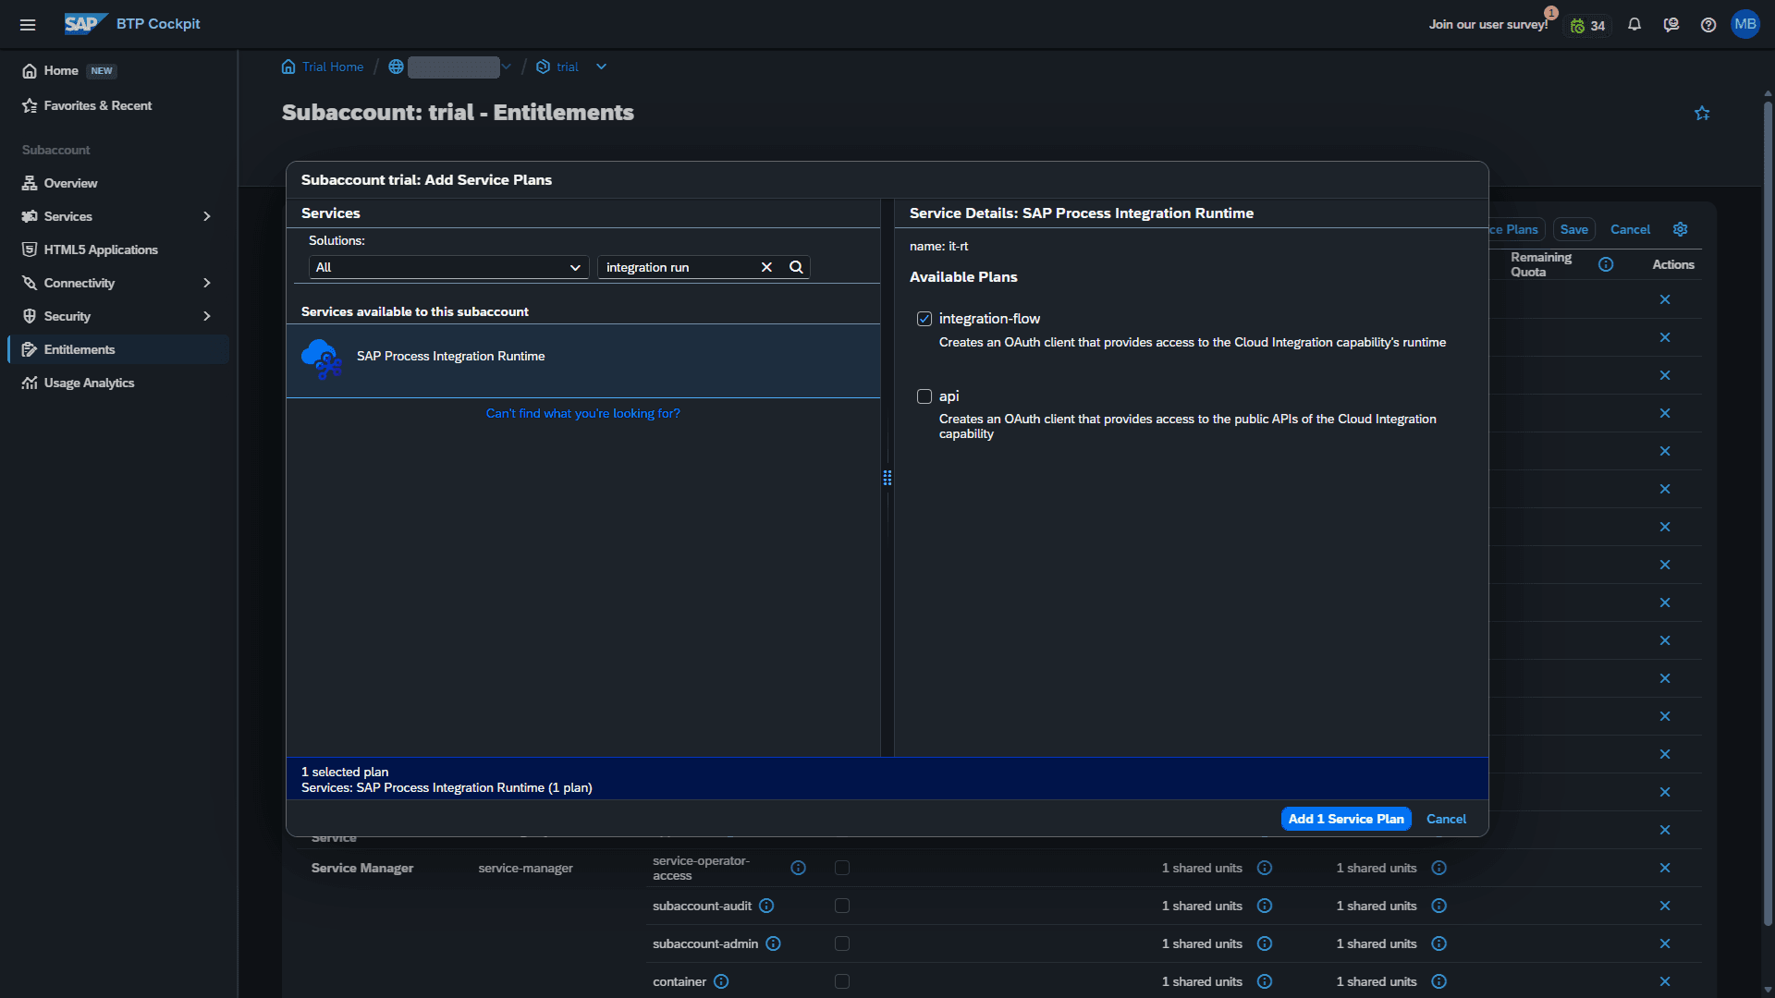Remove the container plan row
This screenshot has height=998, width=1775.
pos(1665,981)
